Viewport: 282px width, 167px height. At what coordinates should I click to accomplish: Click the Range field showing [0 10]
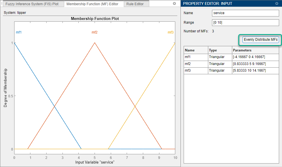click(245, 23)
